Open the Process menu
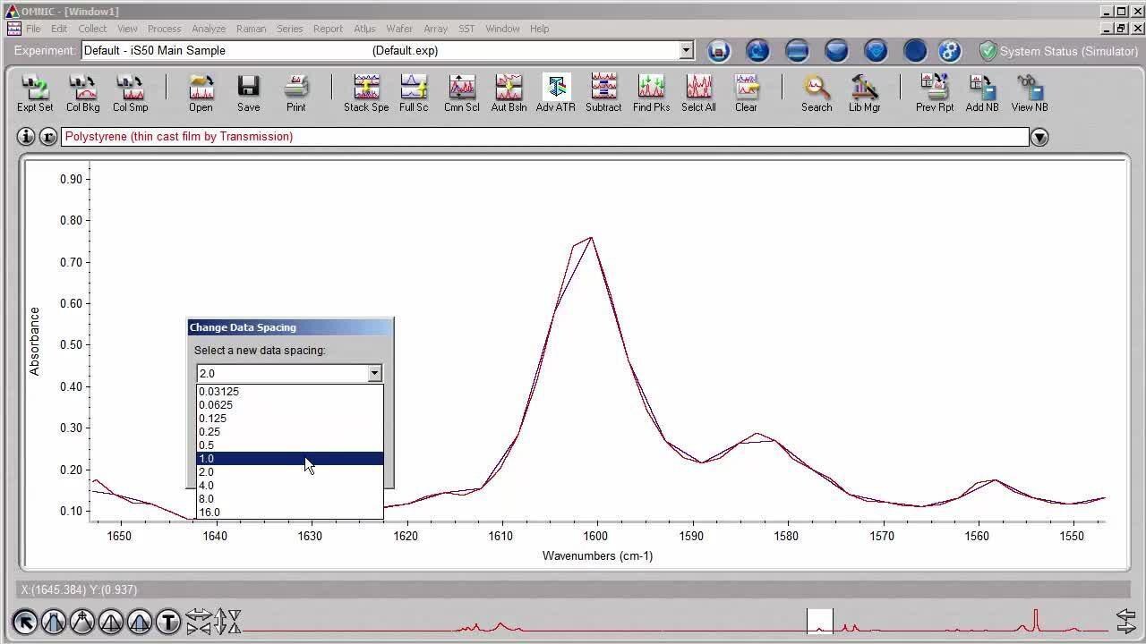The height and width of the screenshot is (644, 1146). pyautogui.click(x=164, y=29)
